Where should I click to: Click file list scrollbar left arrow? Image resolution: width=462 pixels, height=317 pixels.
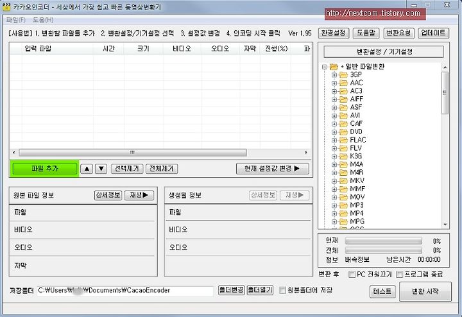13,153
